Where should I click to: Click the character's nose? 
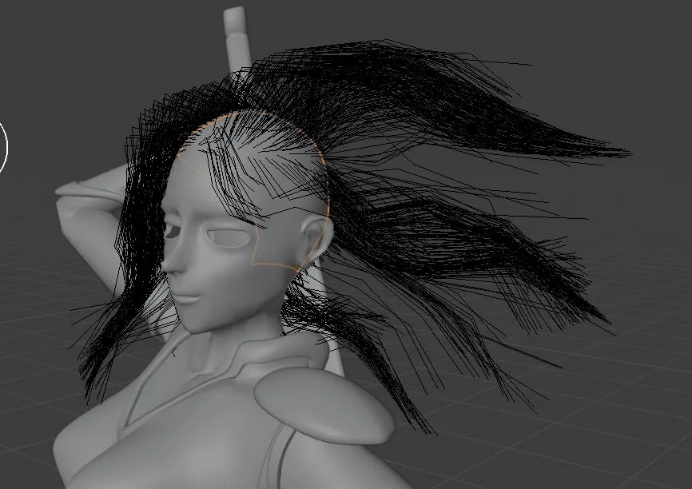coord(172,260)
